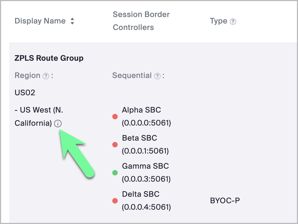Click Session Border Controllers column header

coord(141,21)
